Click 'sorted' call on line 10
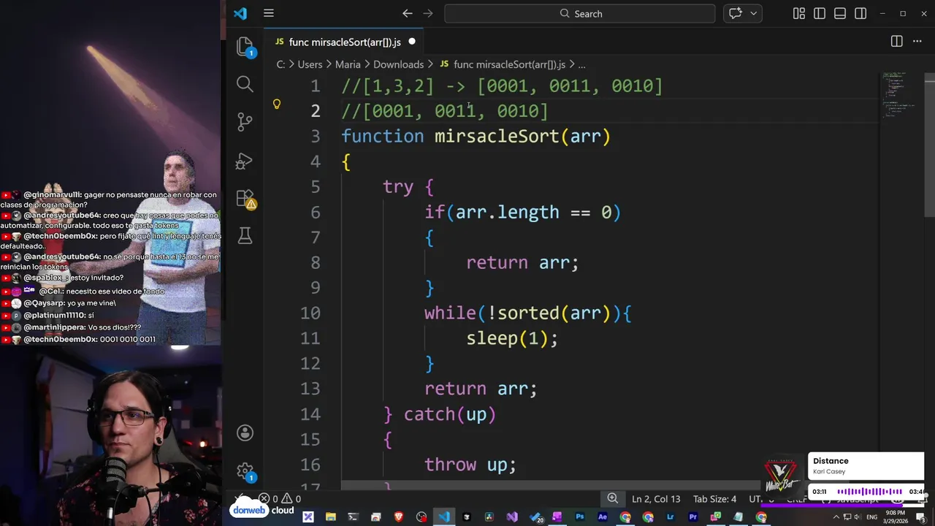 528,313
